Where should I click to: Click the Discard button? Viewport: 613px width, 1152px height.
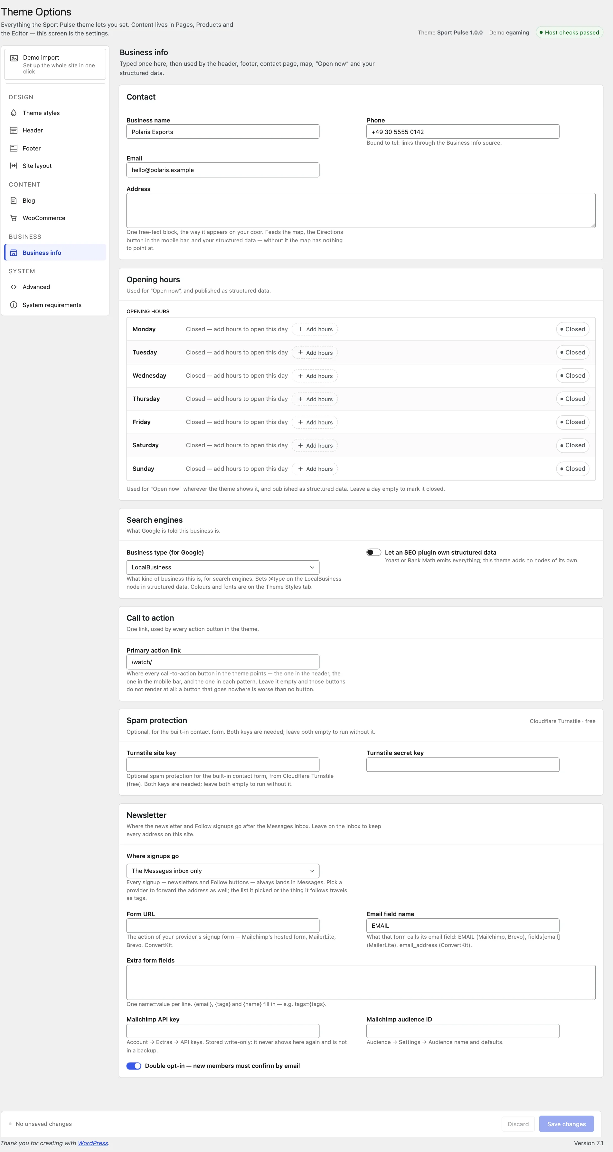click(518, 1124)
